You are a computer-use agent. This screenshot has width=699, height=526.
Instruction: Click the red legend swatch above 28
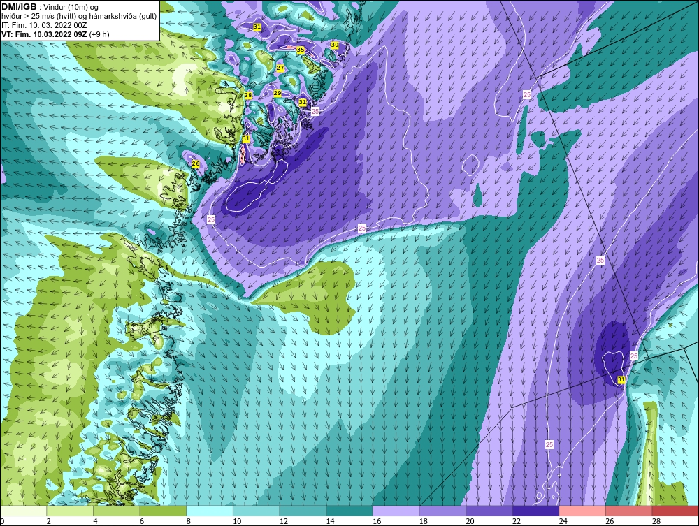click(x=675, y=511)
